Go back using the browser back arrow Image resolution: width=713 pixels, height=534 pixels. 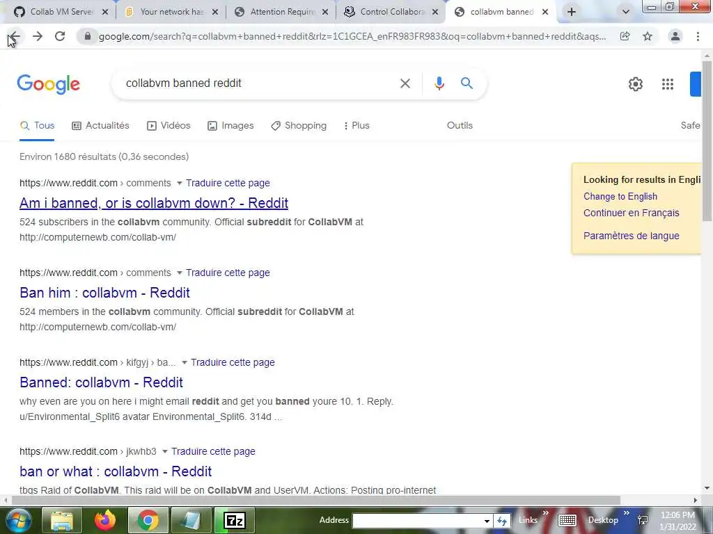click(15, 36)
